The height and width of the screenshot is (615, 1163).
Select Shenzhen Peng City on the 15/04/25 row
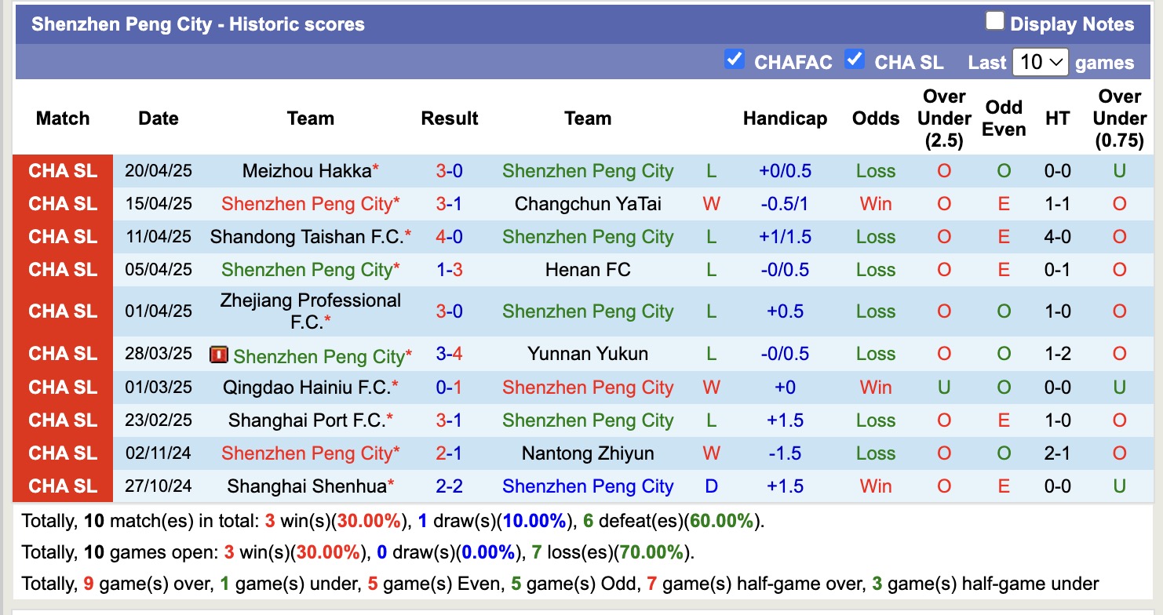(308, 203)
